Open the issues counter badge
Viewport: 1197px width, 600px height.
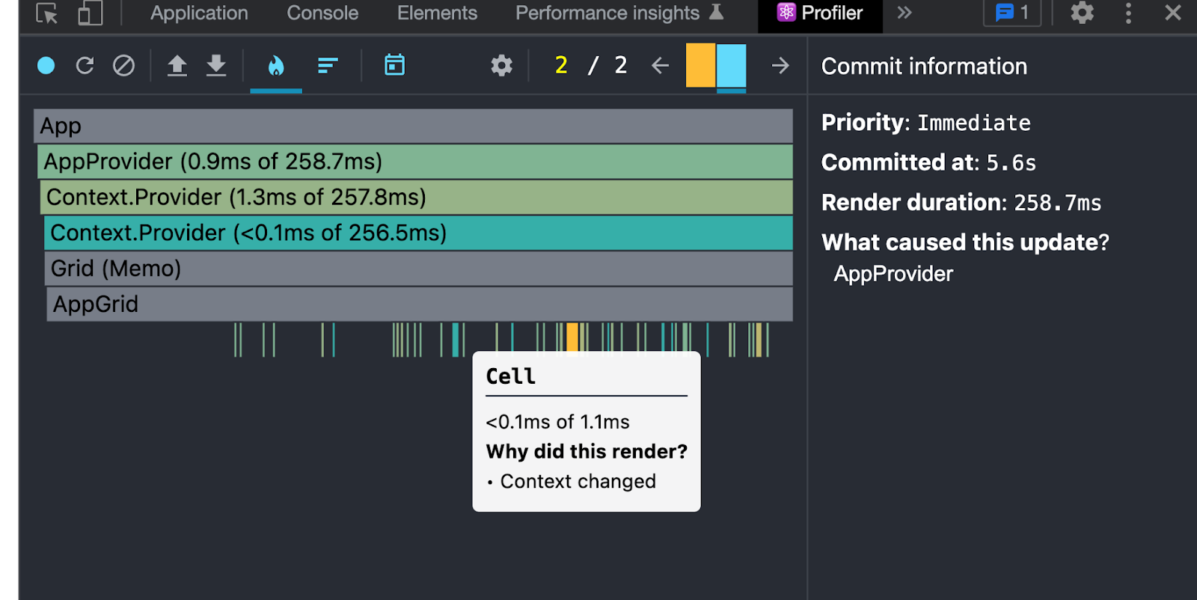(x=1012, y=13)
